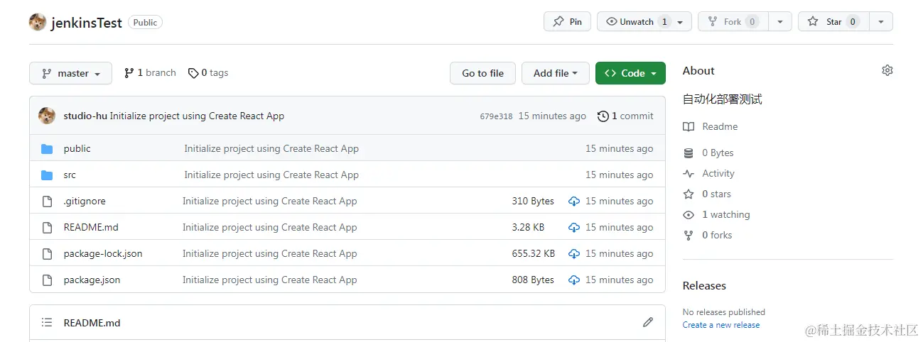Image resolution: width=923 pixels, height=342 pixels.
Task: Open the public folder
Action: 77,149
